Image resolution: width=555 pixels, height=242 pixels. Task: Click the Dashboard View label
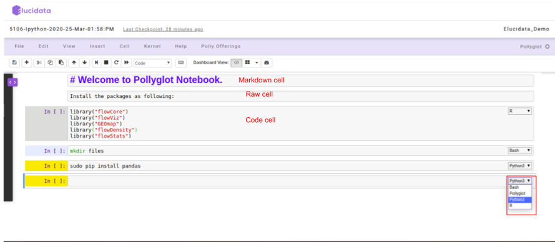click(x=211, y=62)
